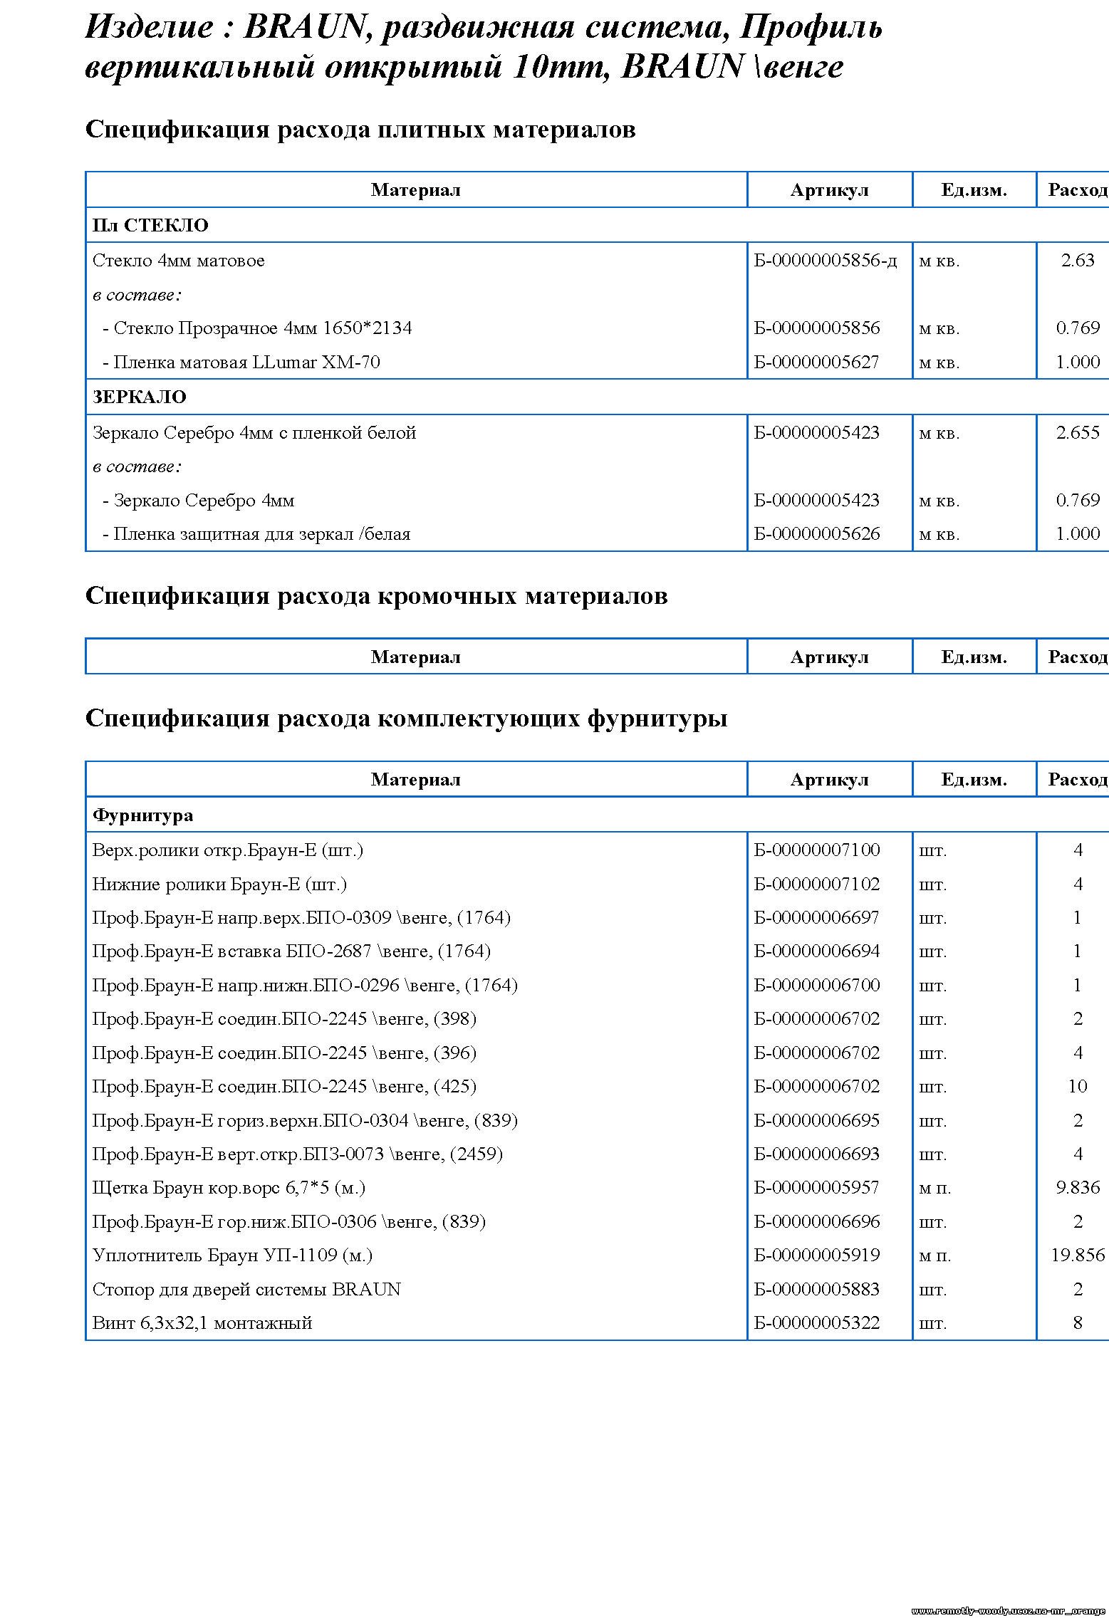
Task: Select "Проф.Браун-Е гор.ниж.БПО-0306" item name
Action: coord(289,1222)
